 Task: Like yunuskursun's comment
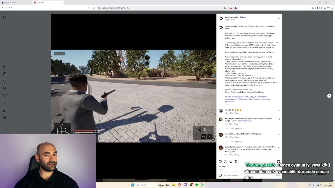[279, 148]
